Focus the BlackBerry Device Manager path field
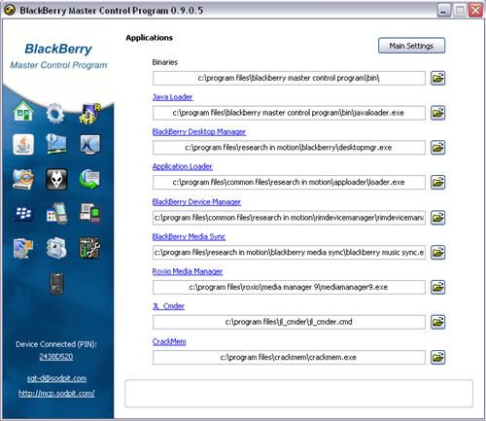Image resolution: width=486 pixels, height=421 pixels. point(289,218)
